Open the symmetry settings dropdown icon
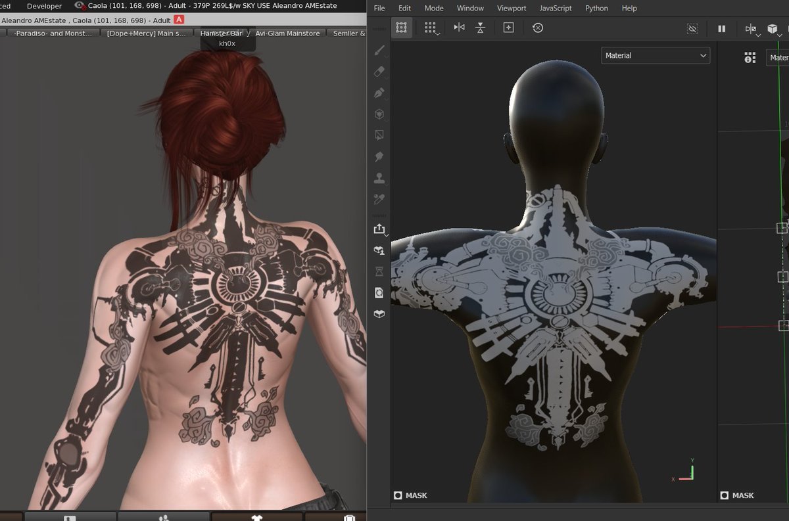This screenshot has width=789, height=521. pyautogui.click(x=752, y=29)
